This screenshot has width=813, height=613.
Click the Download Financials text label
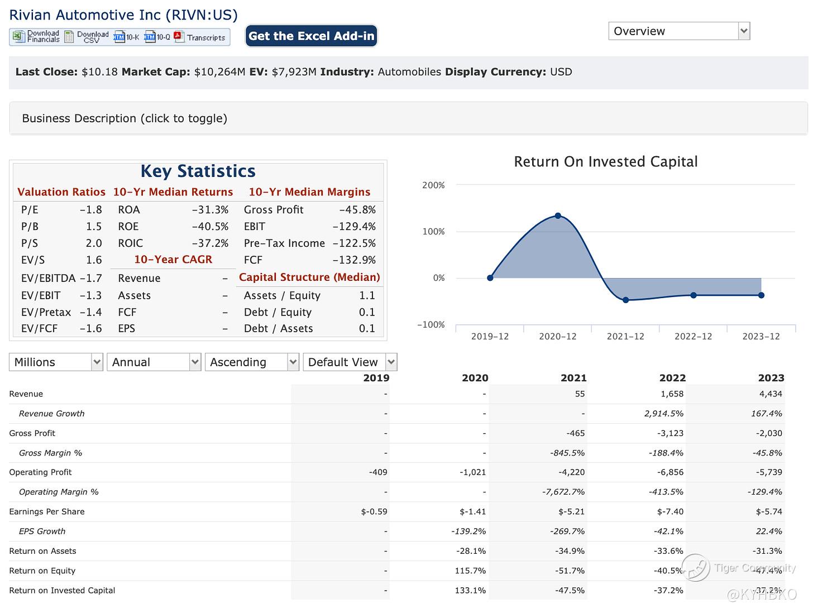43,36
